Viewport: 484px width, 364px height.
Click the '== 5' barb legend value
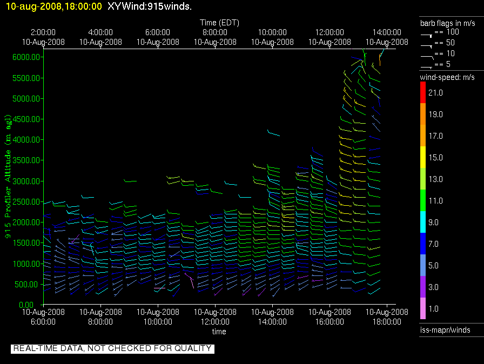tap(442, 64)
